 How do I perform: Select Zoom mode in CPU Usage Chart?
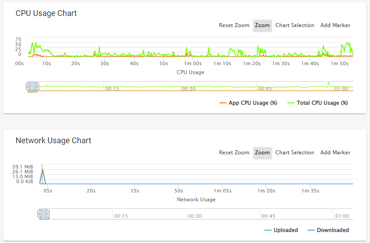point(263,26)
